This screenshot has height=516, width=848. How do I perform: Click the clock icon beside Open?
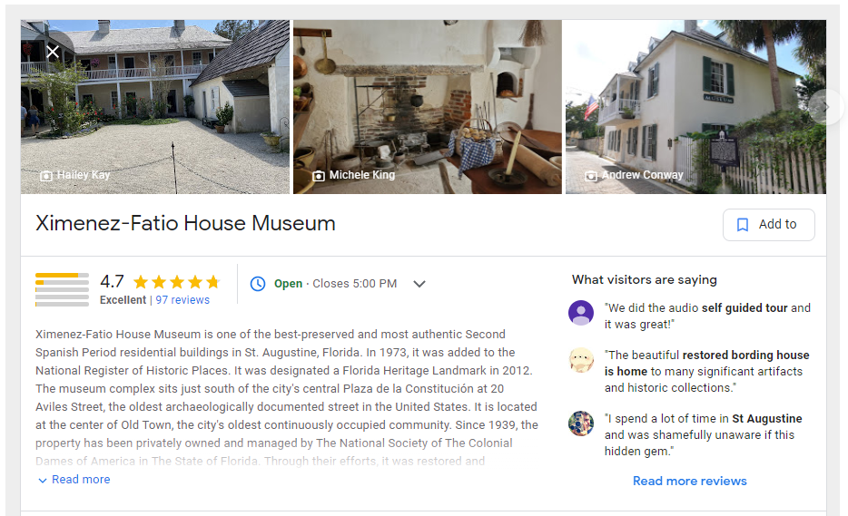tap(258, 284)
